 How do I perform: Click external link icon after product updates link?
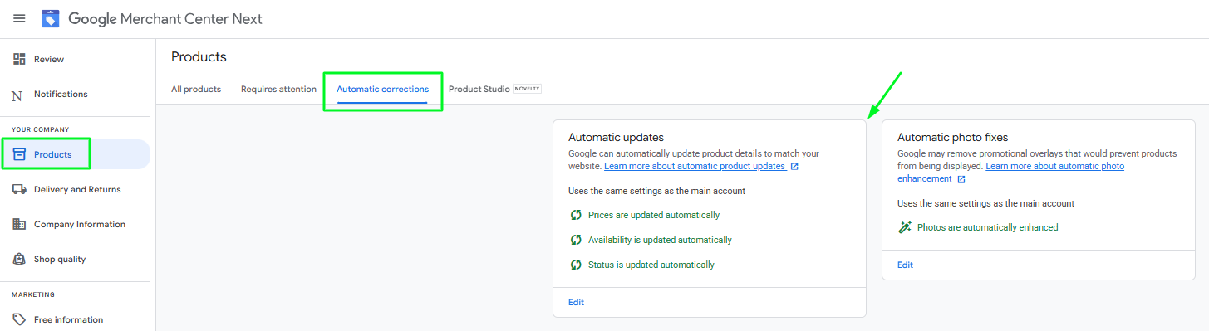pyautogui.click(x=794, y=167)
